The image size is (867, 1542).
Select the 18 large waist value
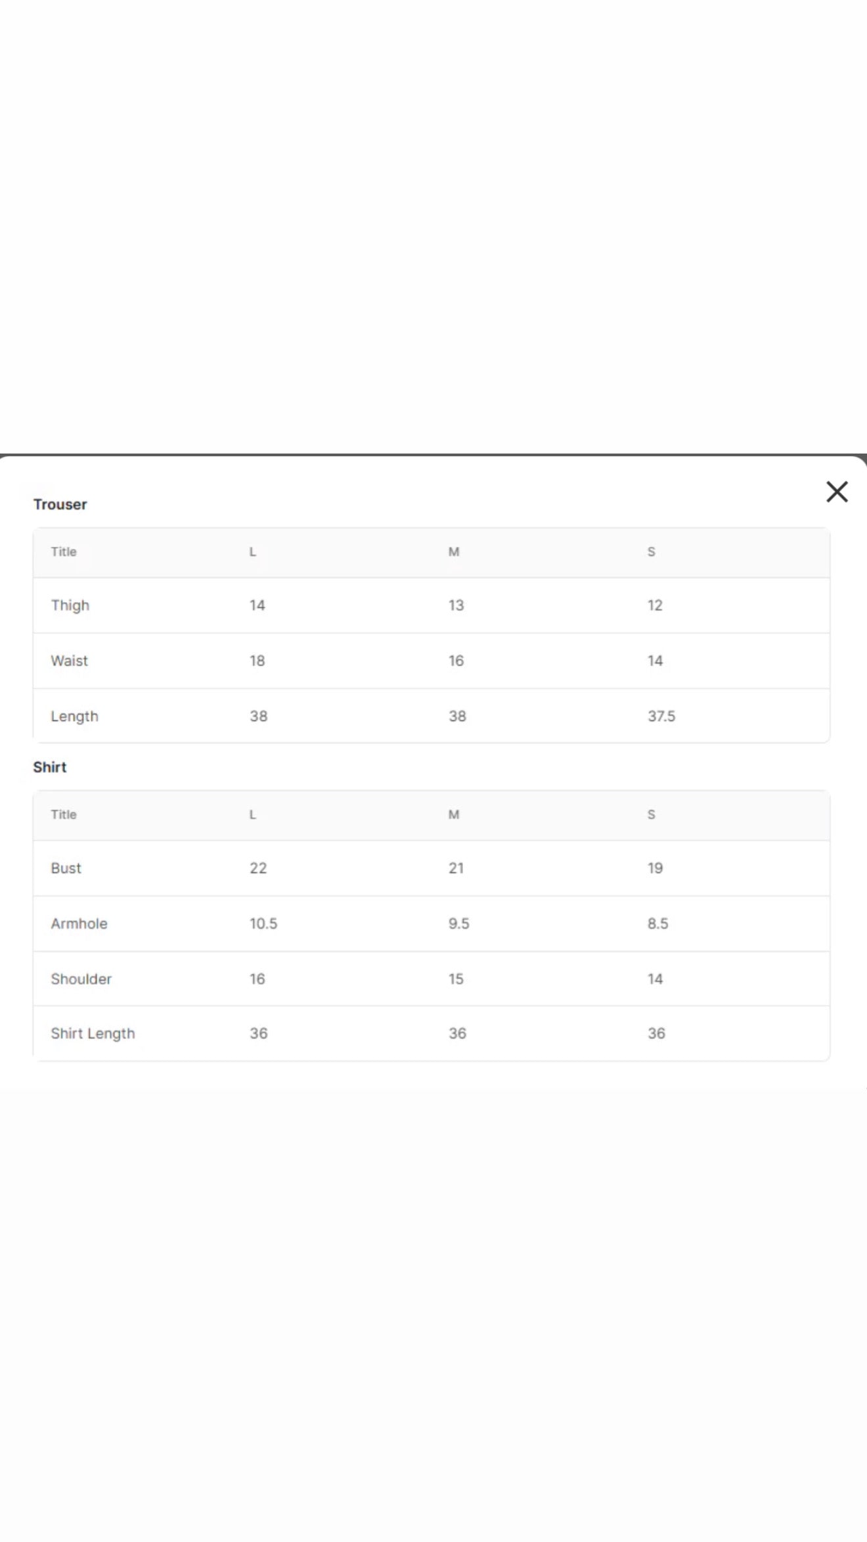click(x=257, y=661)
